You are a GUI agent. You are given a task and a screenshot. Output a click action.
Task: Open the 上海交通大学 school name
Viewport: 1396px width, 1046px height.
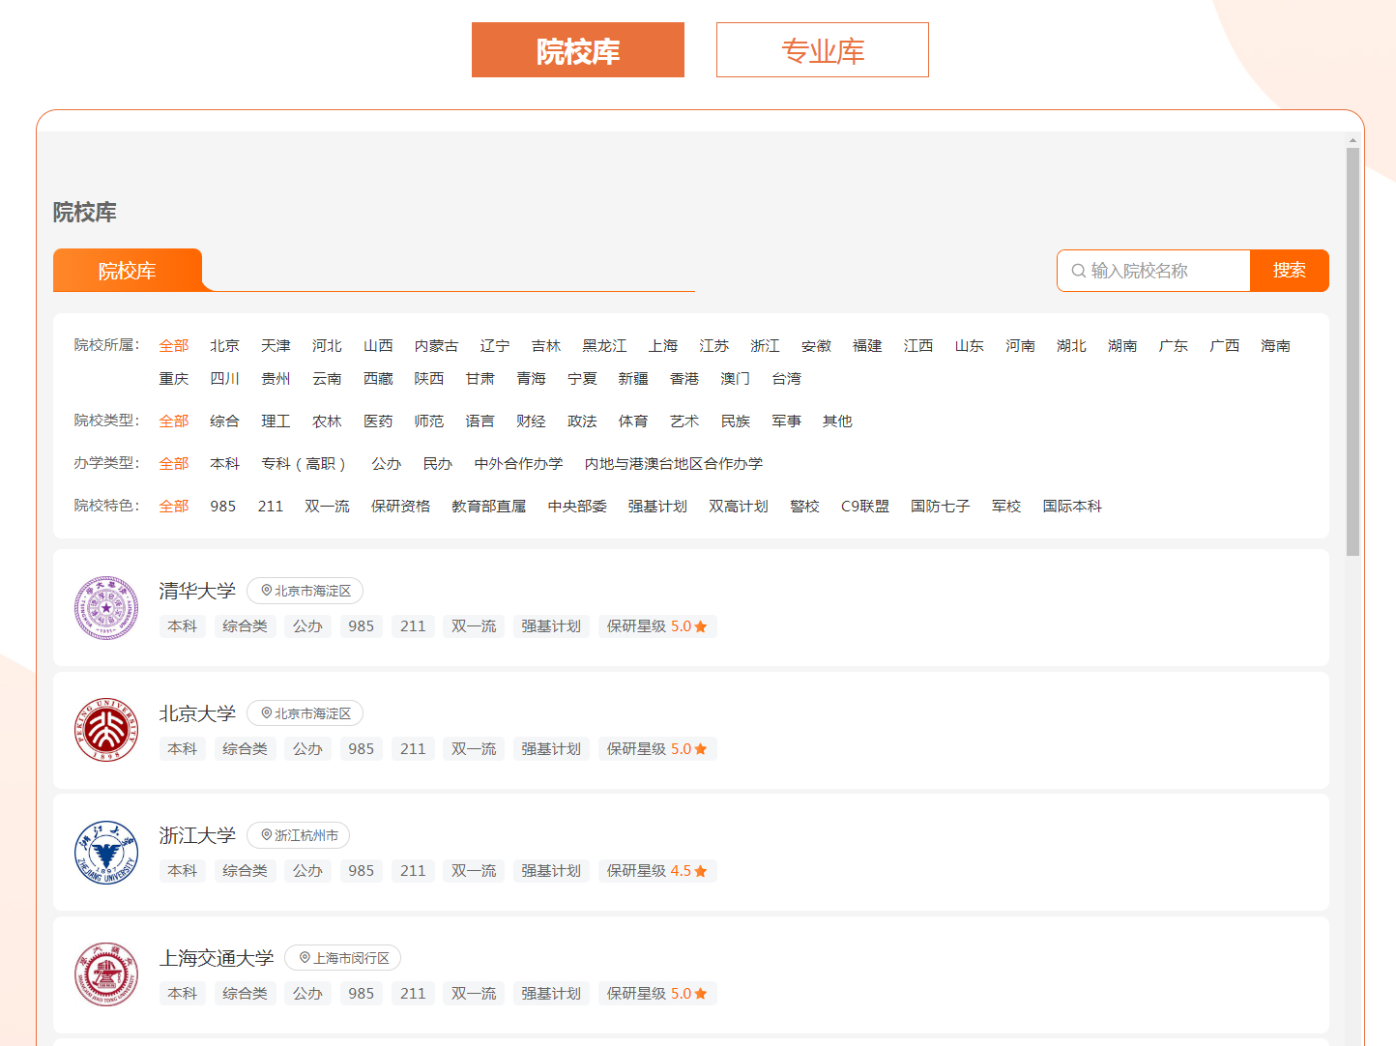click(217, 958)
